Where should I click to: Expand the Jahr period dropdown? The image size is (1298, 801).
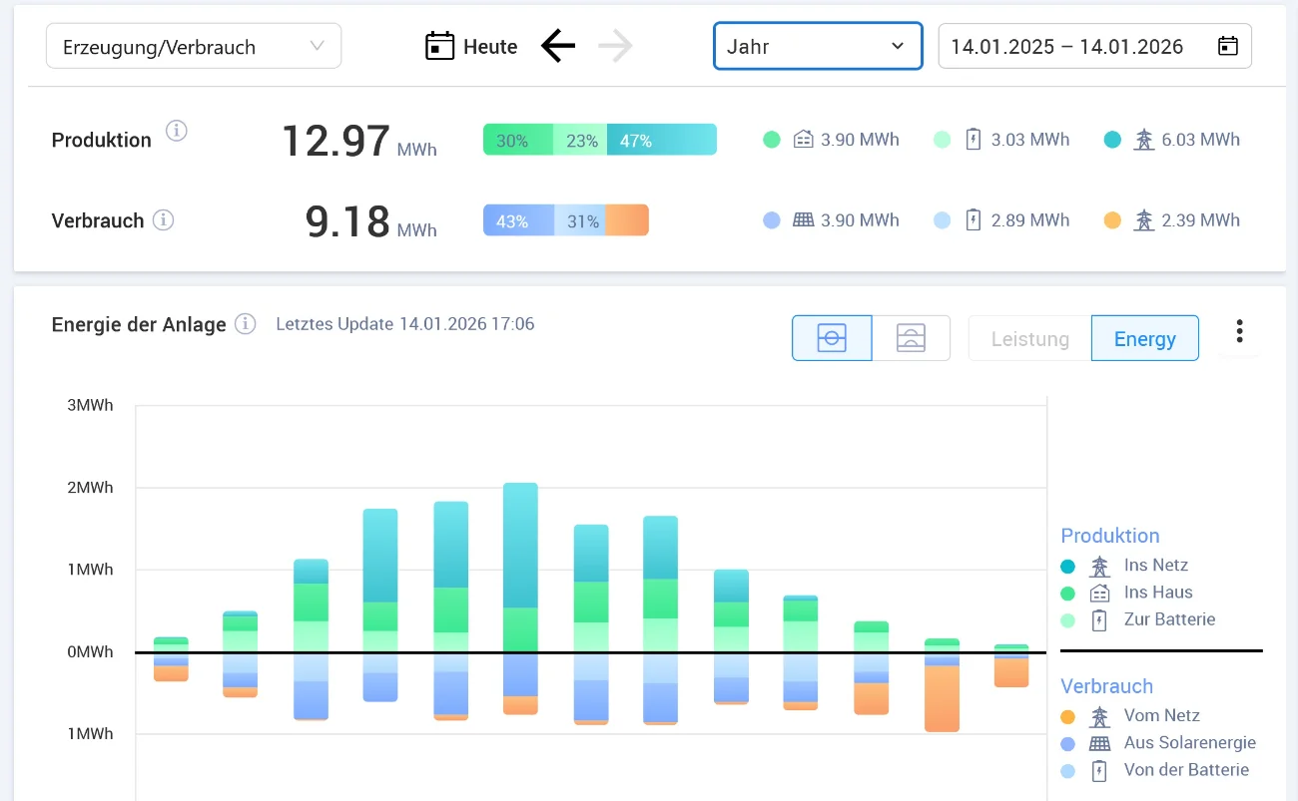(817, 46)
